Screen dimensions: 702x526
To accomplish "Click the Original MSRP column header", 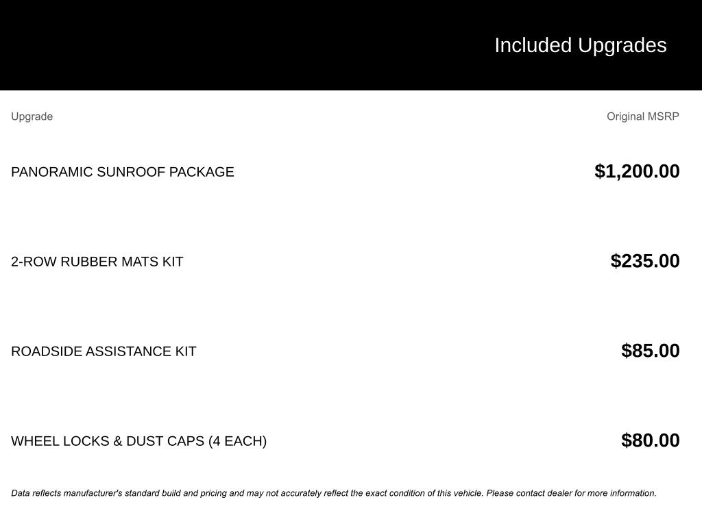I will [642, 116].
